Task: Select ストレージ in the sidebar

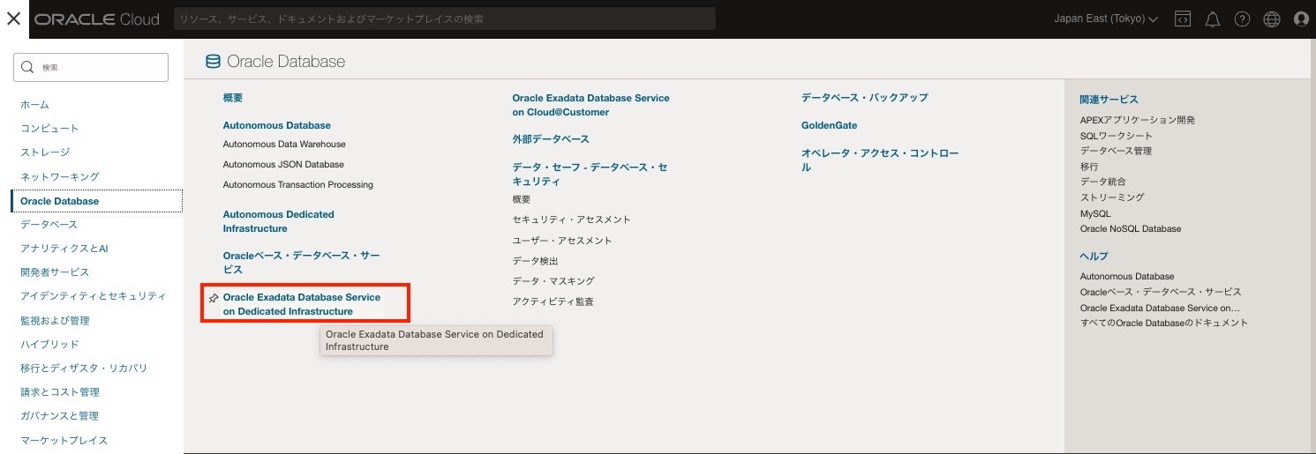Action: pyautogui.click(x=45, y=152)
